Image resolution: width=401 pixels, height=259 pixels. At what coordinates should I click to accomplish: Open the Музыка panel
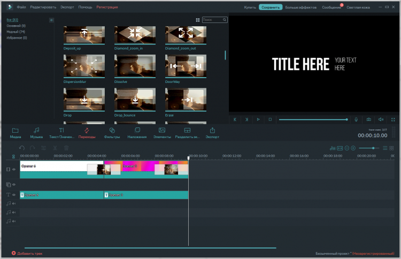point(36,133)
